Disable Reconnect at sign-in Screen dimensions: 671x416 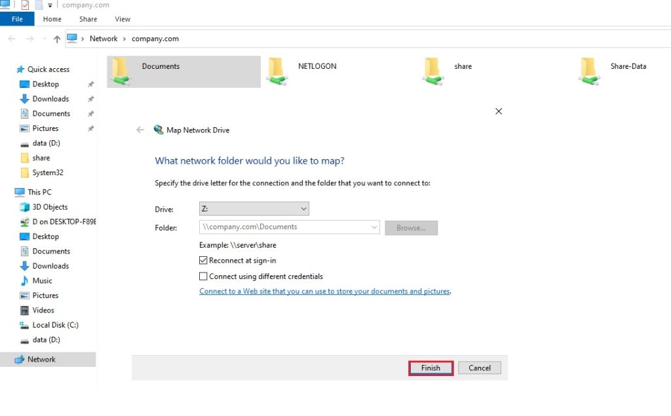(204, 260)
